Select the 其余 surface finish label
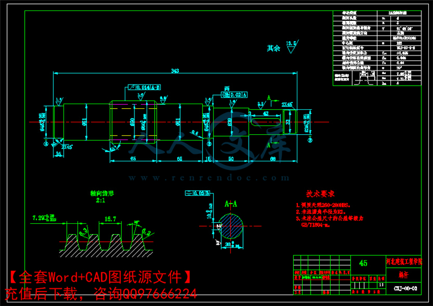This screenshot has width=433, height=306. 274,49
